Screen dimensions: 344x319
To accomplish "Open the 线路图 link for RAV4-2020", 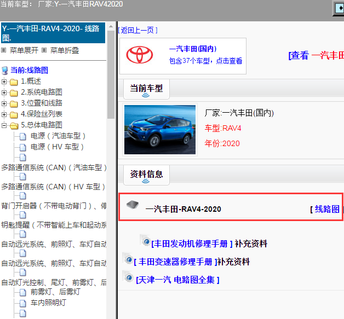I will click(327, 209).
